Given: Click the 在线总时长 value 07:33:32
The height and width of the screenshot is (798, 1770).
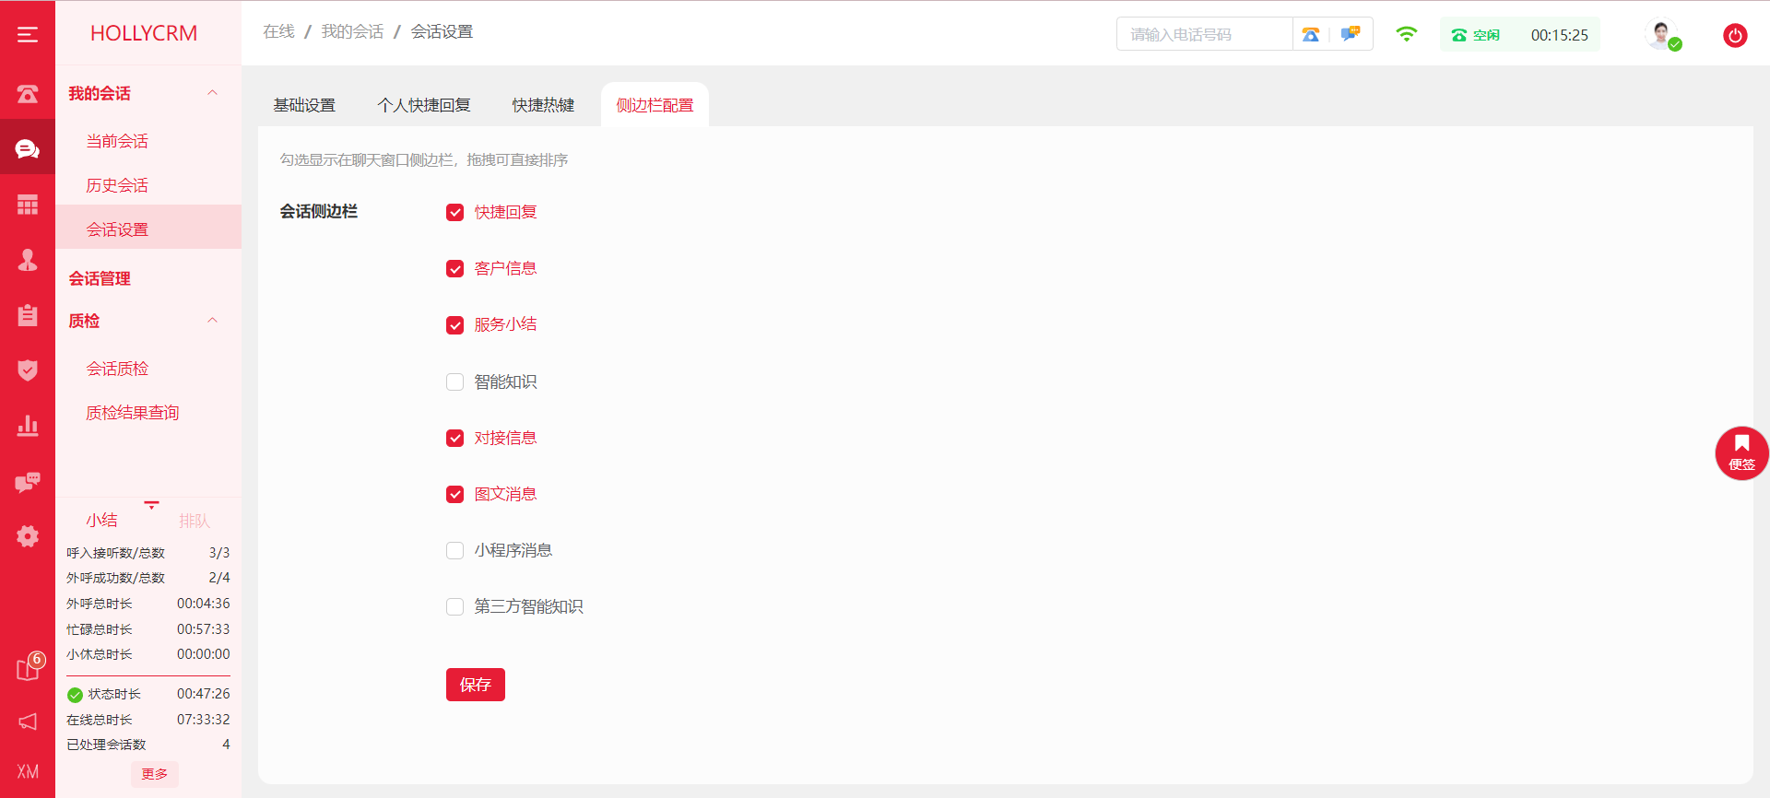Looking at the screenshot, I should [204, 720].
